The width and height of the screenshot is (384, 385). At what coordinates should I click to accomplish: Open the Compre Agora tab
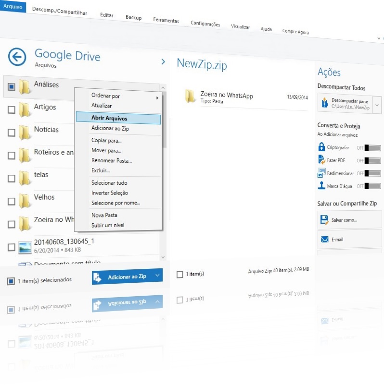(295, 31)
